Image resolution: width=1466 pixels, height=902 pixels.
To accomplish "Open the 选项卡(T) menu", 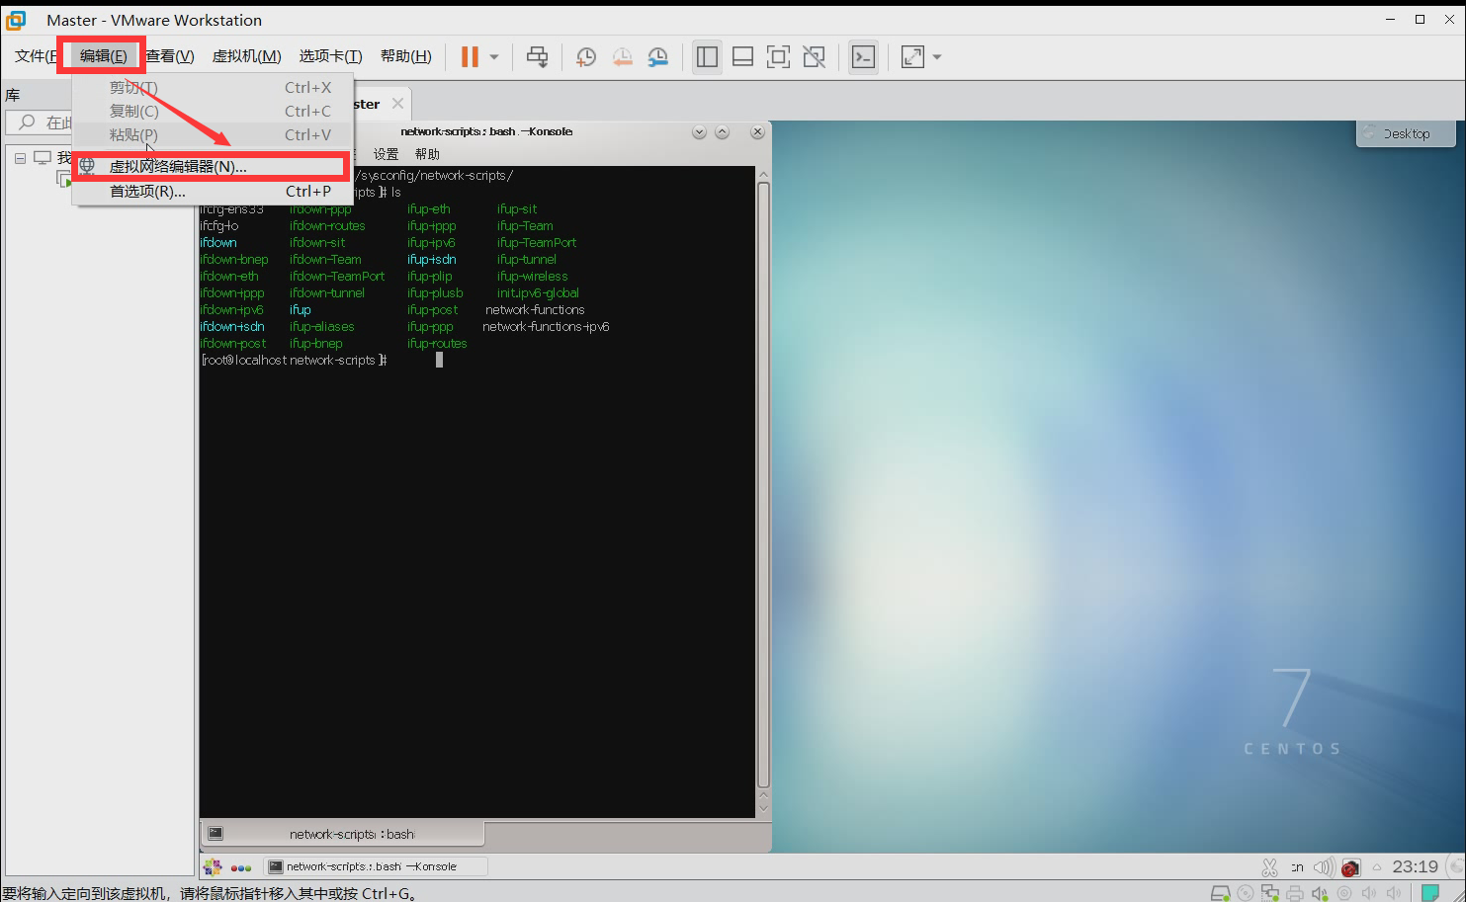I will click(330, 55).
